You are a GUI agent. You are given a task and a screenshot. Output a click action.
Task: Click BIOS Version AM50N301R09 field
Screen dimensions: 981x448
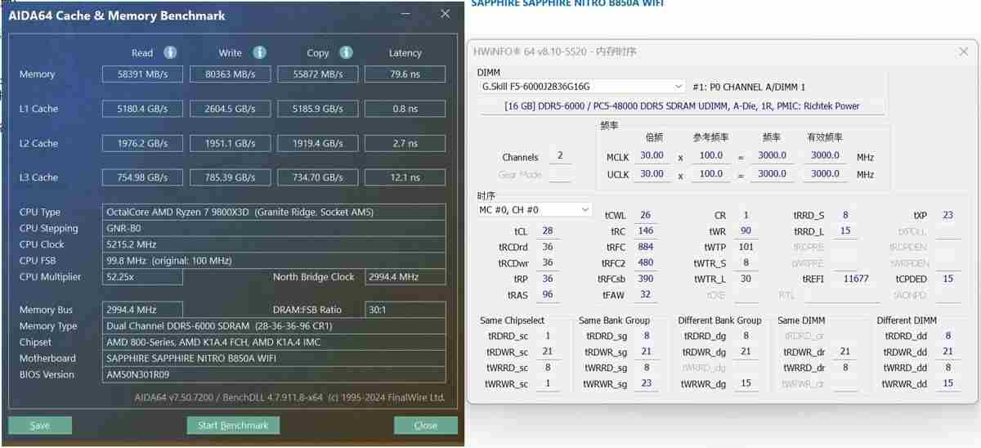(274, 374)
